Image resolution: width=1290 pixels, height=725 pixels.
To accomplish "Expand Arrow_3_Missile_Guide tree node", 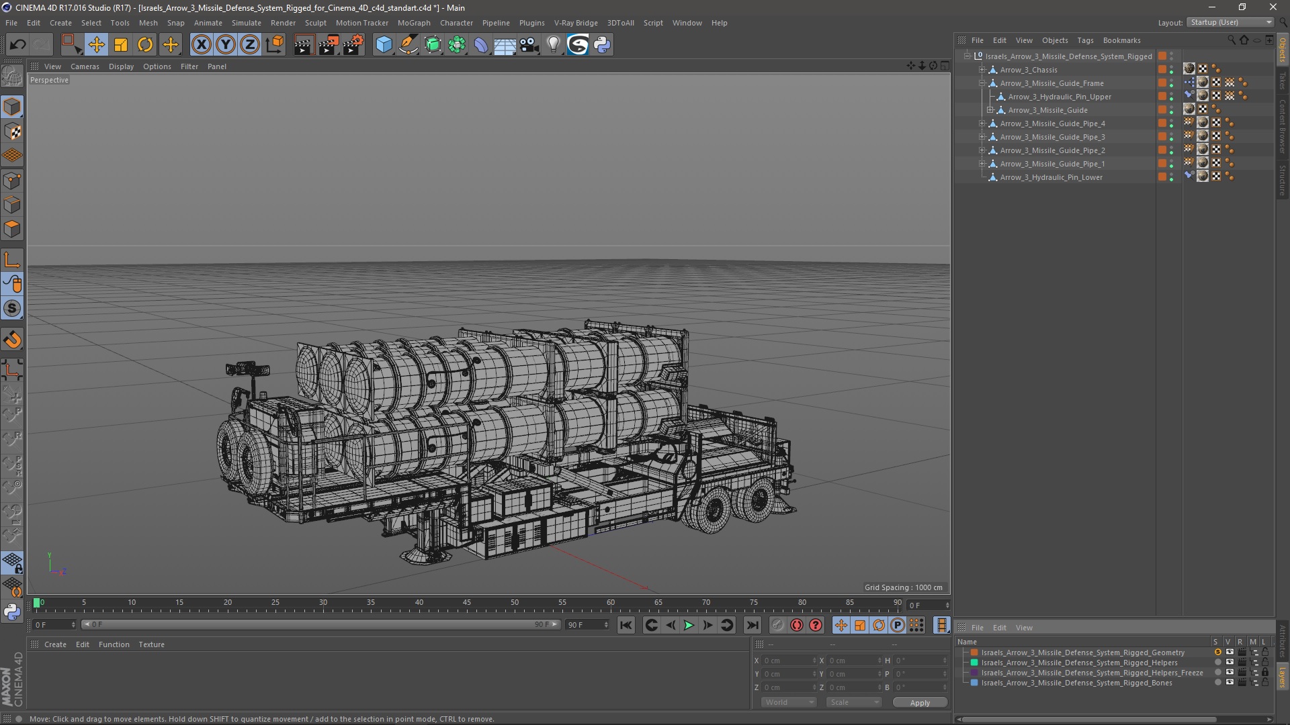I will 990,110.
